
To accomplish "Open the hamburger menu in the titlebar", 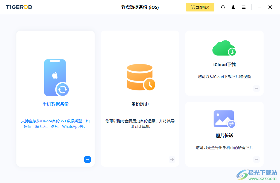I will [x=244, y=7].
